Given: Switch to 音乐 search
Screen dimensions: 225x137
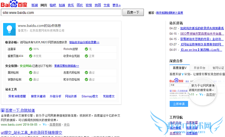Looking at the screenshot, I should (x=71, y=5).
